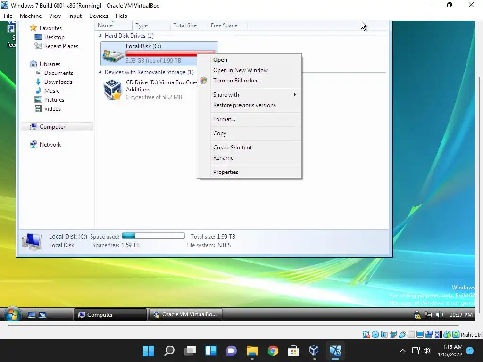The image size is (483, 362).
Task: Open the VirtualBox File menu
Action: coord(8,16)
